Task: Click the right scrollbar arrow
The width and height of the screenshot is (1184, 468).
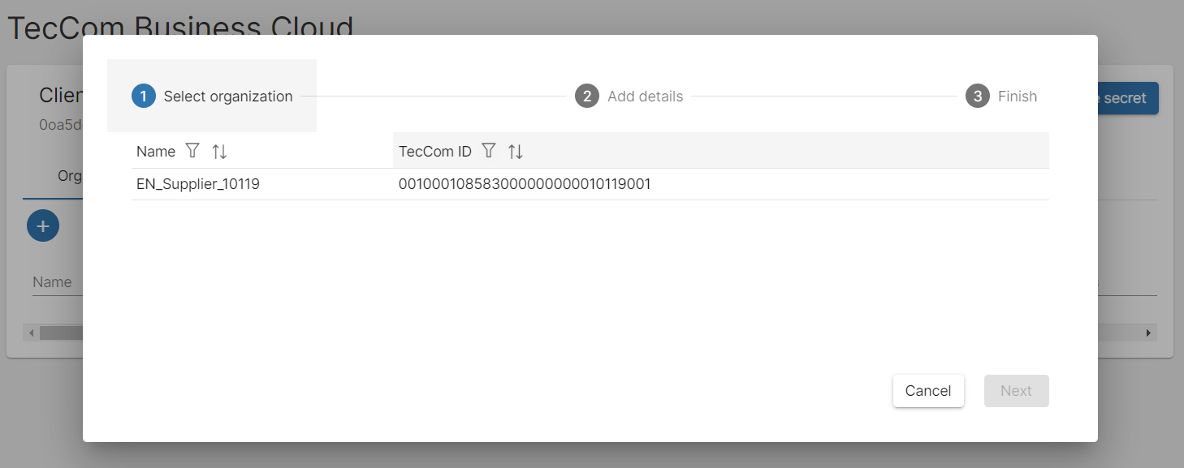Action: [1147, 333]
